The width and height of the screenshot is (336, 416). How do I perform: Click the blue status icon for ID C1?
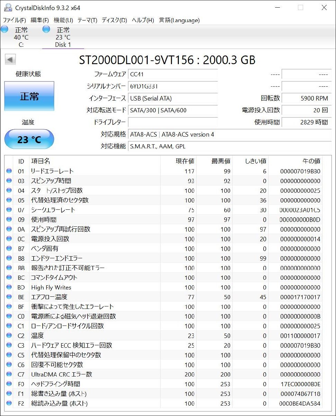click(9, 326)
